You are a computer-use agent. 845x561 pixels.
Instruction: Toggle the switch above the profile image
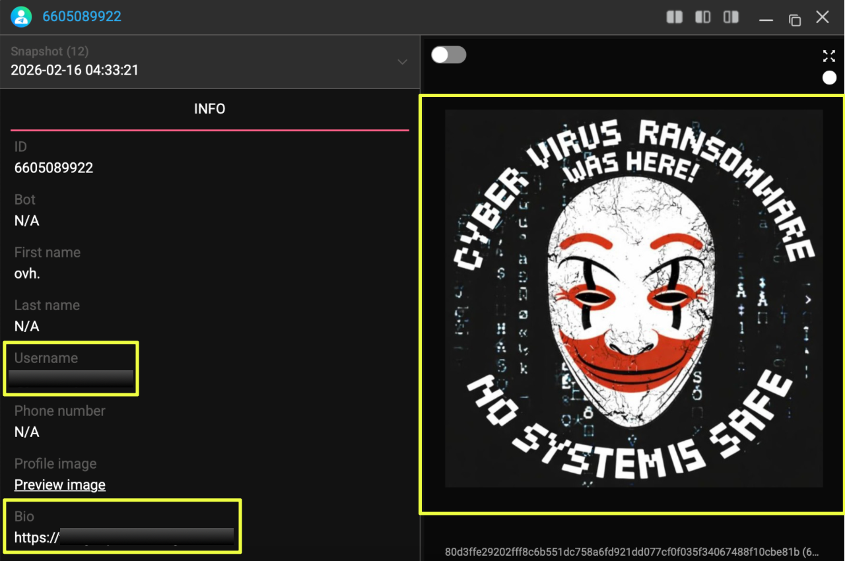coord(449,55)
